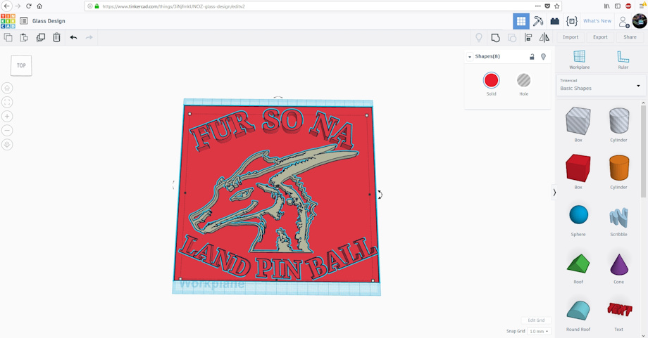
Task: Bookmark this page with the star icon
Action: [x=556, y=6]
